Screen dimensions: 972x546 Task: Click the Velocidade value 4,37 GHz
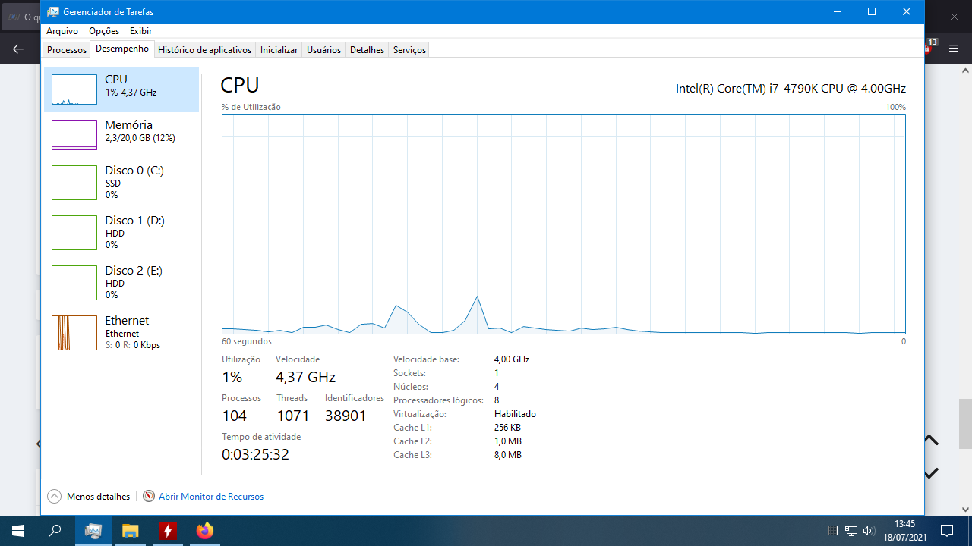point(305,377)
